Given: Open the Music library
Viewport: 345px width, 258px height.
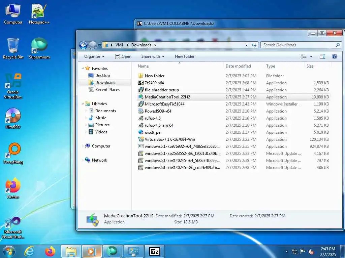Looking at the screenshot, I should 97,118.
